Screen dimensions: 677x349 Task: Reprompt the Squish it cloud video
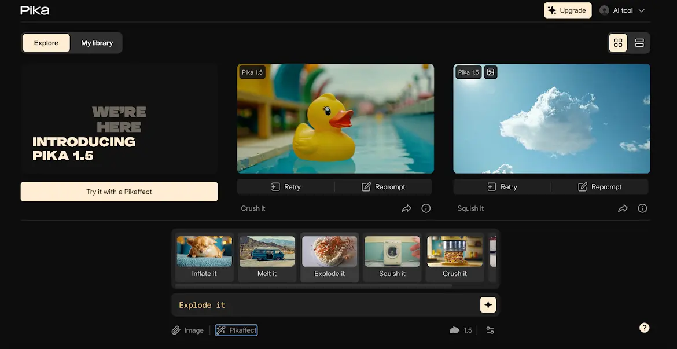(599, 187)
